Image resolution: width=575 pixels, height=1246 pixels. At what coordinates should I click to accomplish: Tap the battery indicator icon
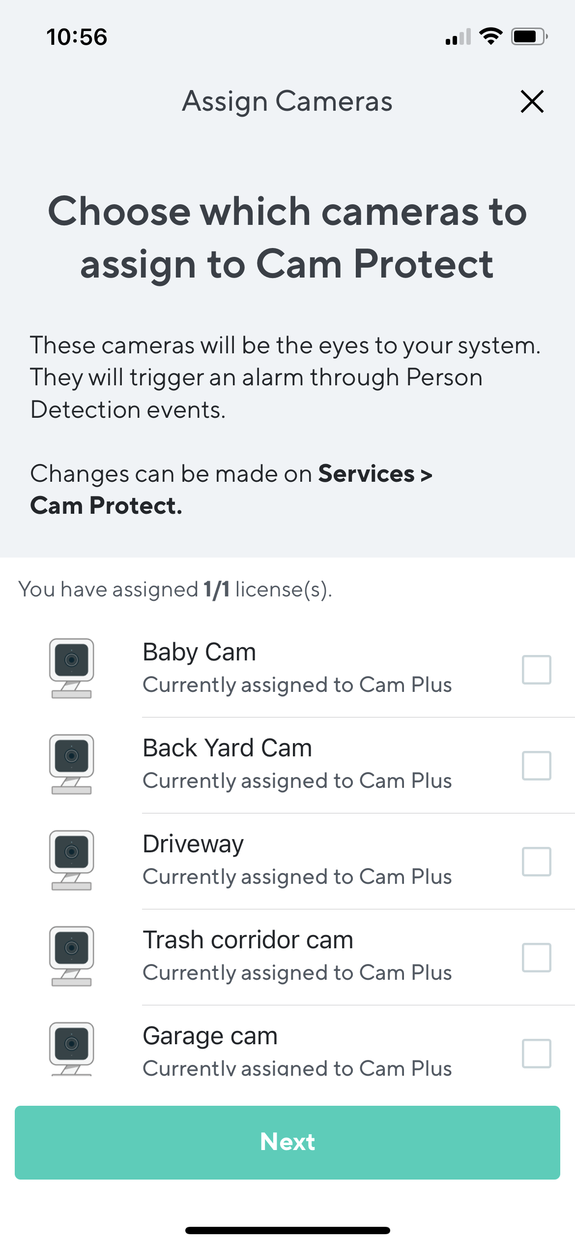pos(529,36)
